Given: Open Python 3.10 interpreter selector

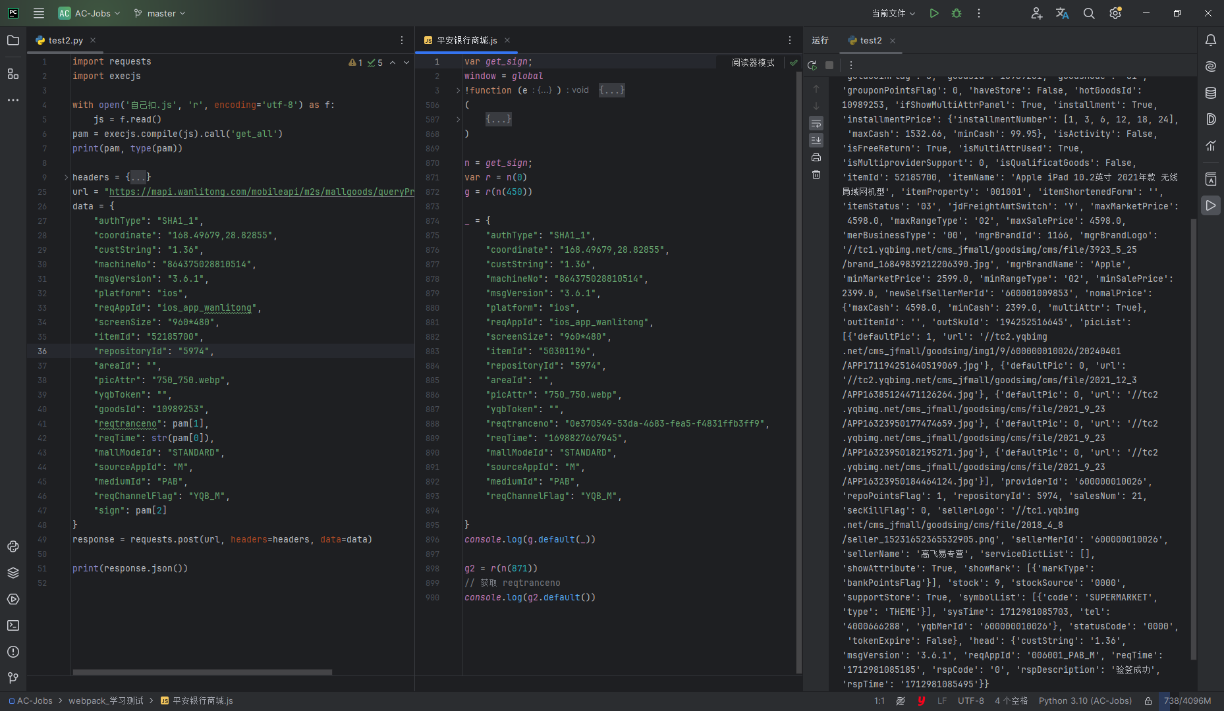Looking at the screenshot, I should (1085, 701).
